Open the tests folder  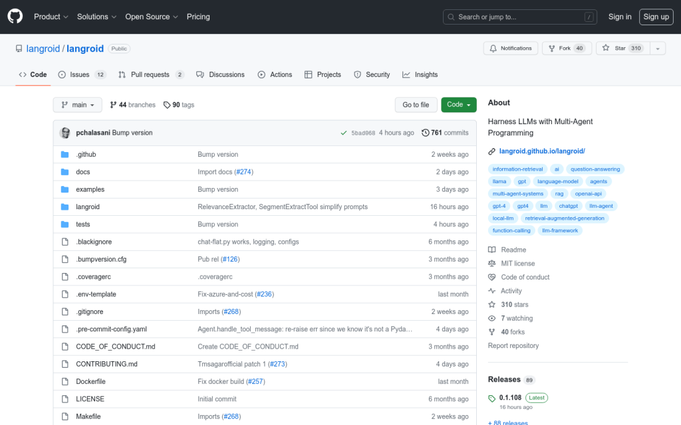pos(83,224)
